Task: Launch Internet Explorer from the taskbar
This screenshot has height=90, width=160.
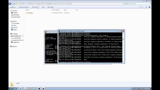Action: click(16, 89)
